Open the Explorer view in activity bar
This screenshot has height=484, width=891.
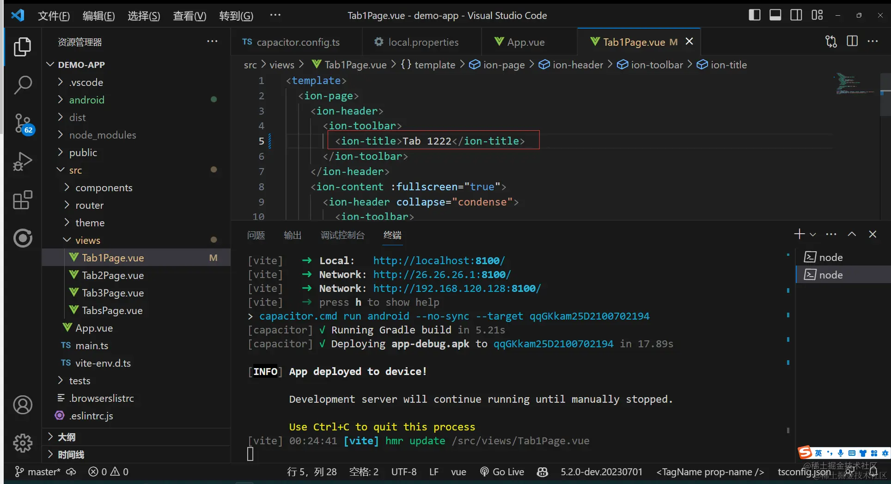22,47
